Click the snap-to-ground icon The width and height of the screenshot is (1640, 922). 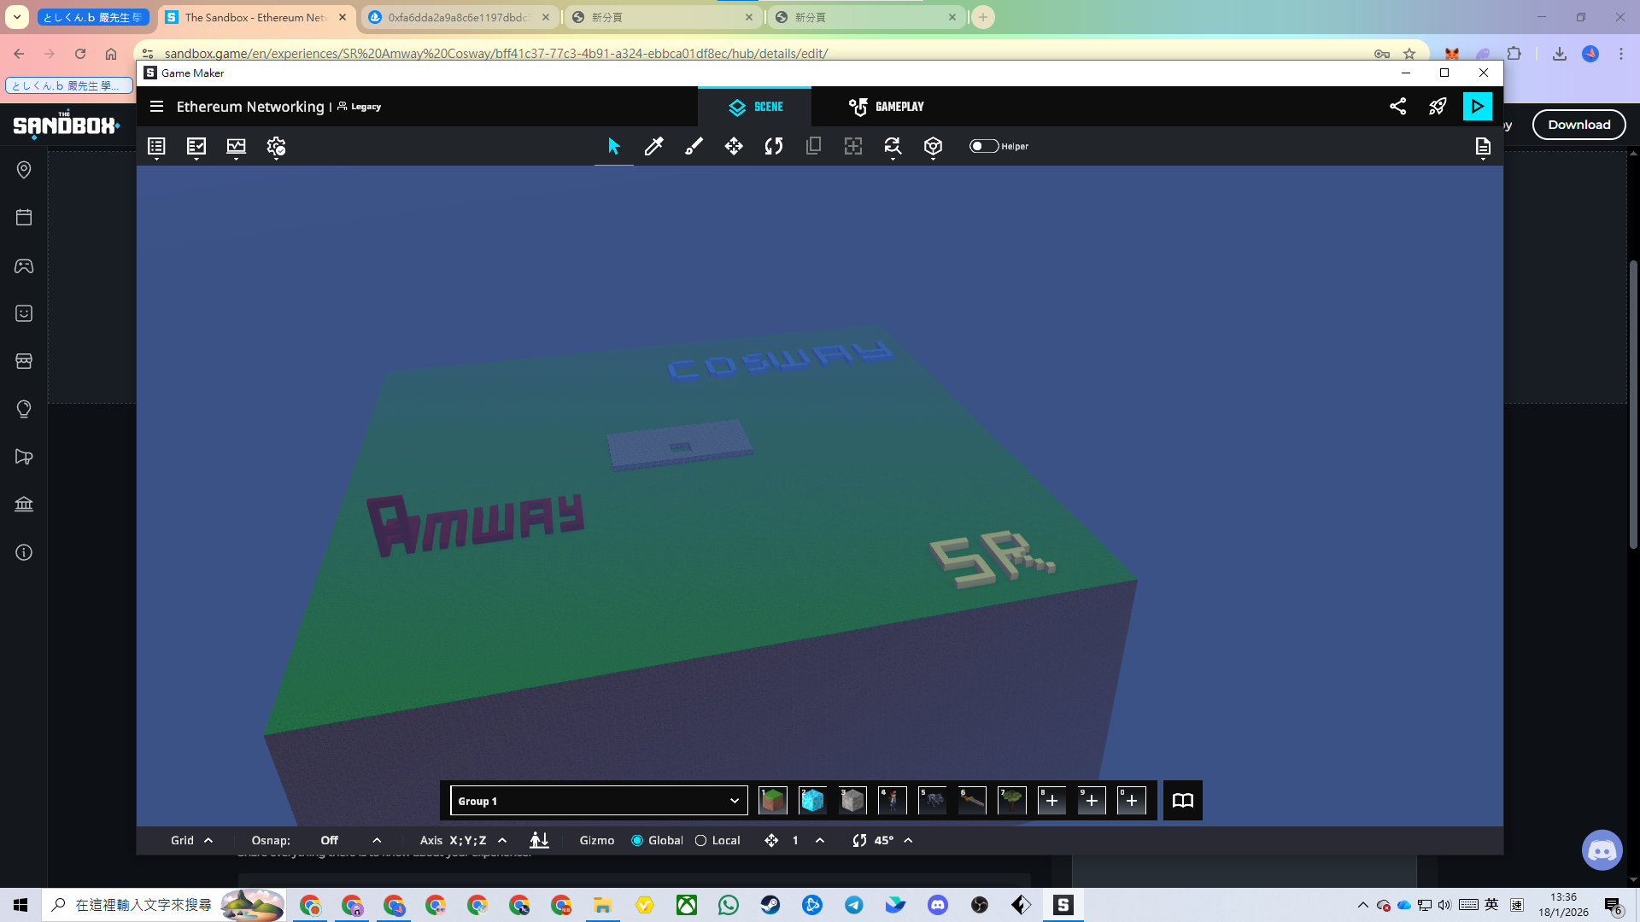[539, 841]
